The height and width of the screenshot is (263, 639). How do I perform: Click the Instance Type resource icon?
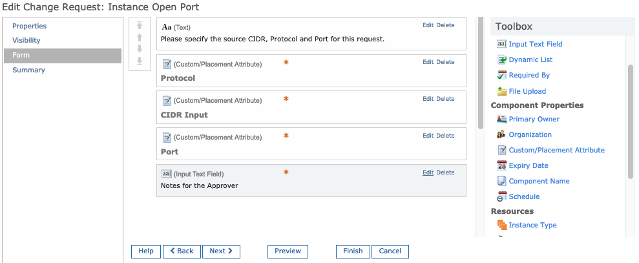(x=501, y=225)
